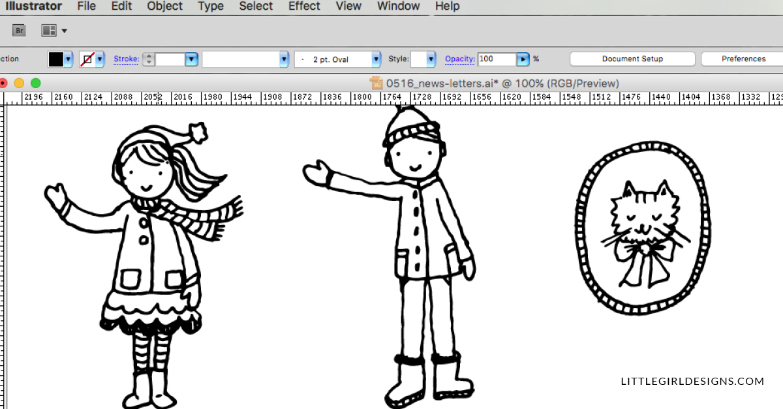Click the horizontal ruler at 1800
Viewport: 783px width, 409px height.
[x=362, y=98]
